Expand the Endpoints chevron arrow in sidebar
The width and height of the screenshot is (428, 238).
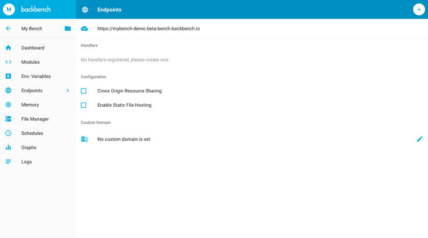tap(68, 90)
